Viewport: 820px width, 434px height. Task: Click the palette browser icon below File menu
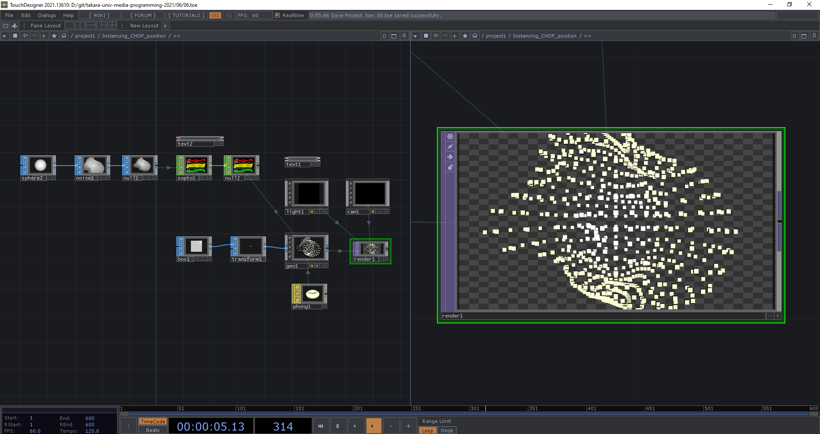coord(15,26)
